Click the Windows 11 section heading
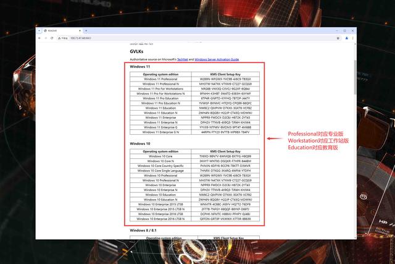Image resolution: width=395 pixels, height=264 pixels. (x=140, y=67)
